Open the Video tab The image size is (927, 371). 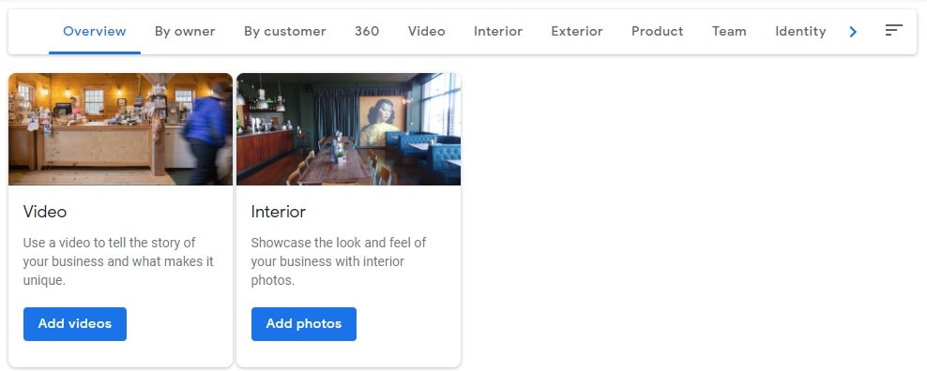[426, 31]
